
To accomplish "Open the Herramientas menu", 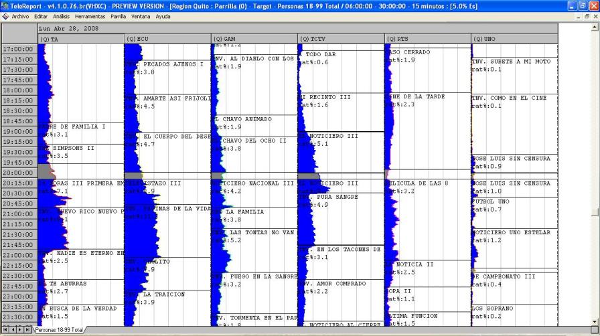I will tap(90, 17).
